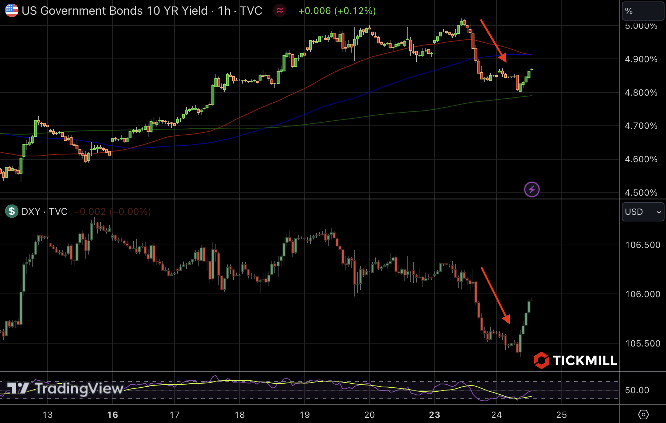Click the 106.500 DXY axis label
666x423 pixels.
pyautogui.click(x=643, y=245)
